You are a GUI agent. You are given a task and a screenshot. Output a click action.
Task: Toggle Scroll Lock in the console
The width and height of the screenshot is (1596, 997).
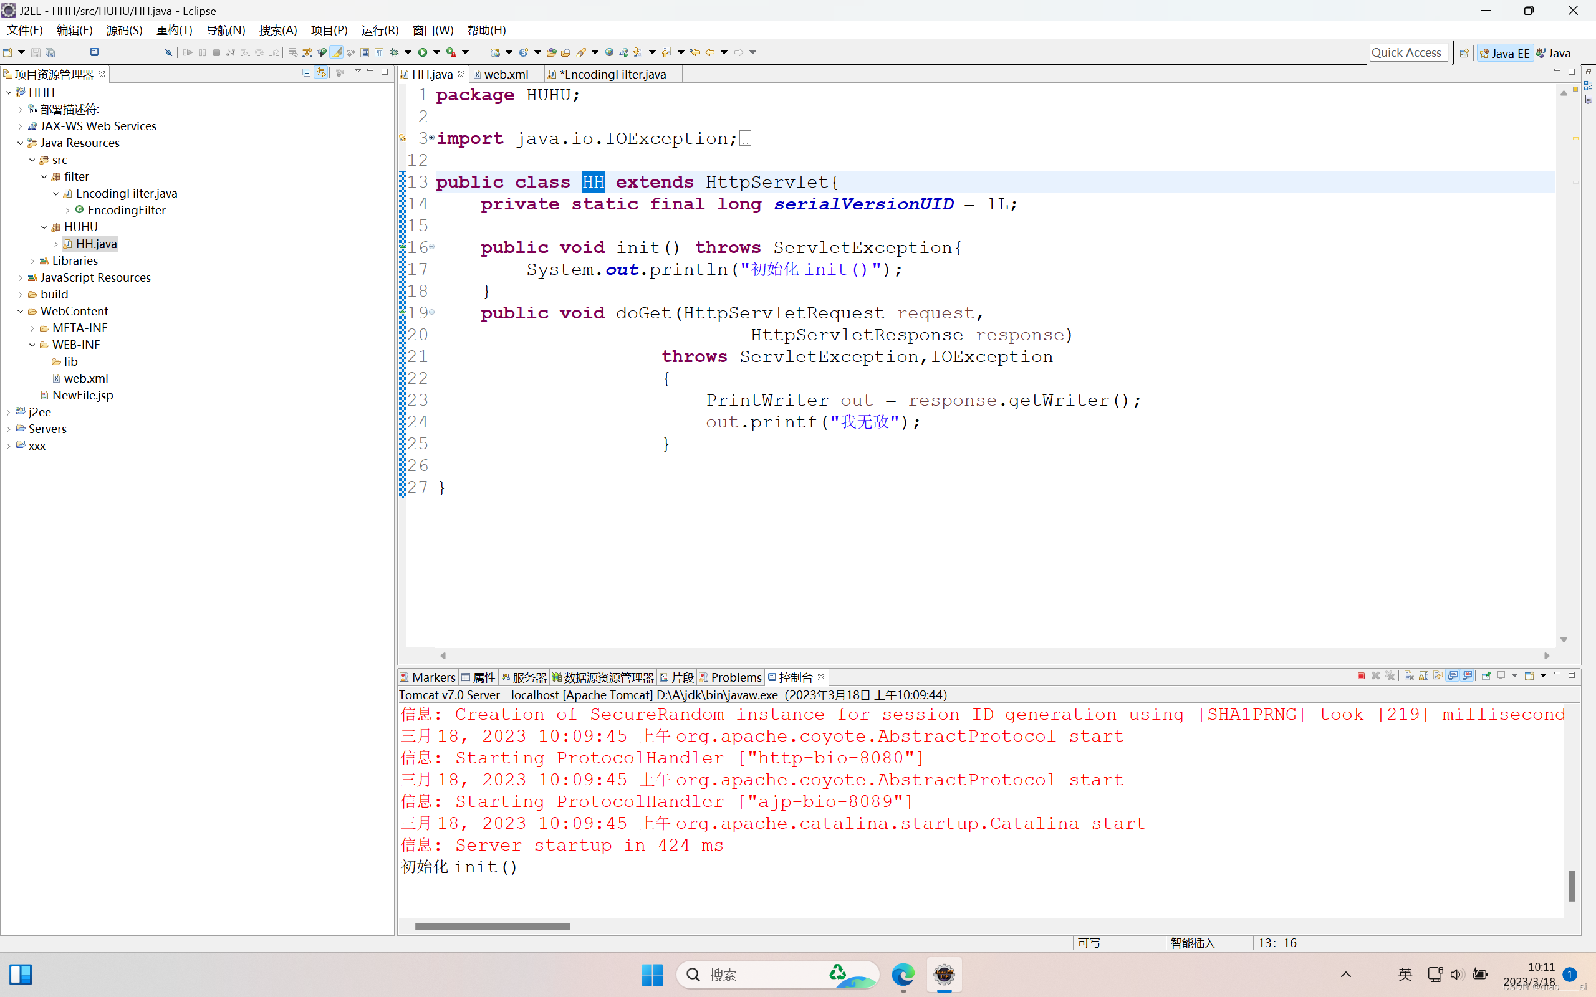(x=1424, y=676)
